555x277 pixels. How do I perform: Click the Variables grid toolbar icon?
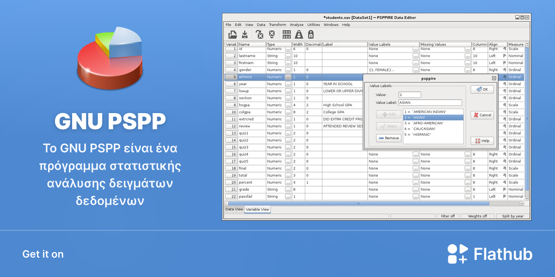coord(287,34)
